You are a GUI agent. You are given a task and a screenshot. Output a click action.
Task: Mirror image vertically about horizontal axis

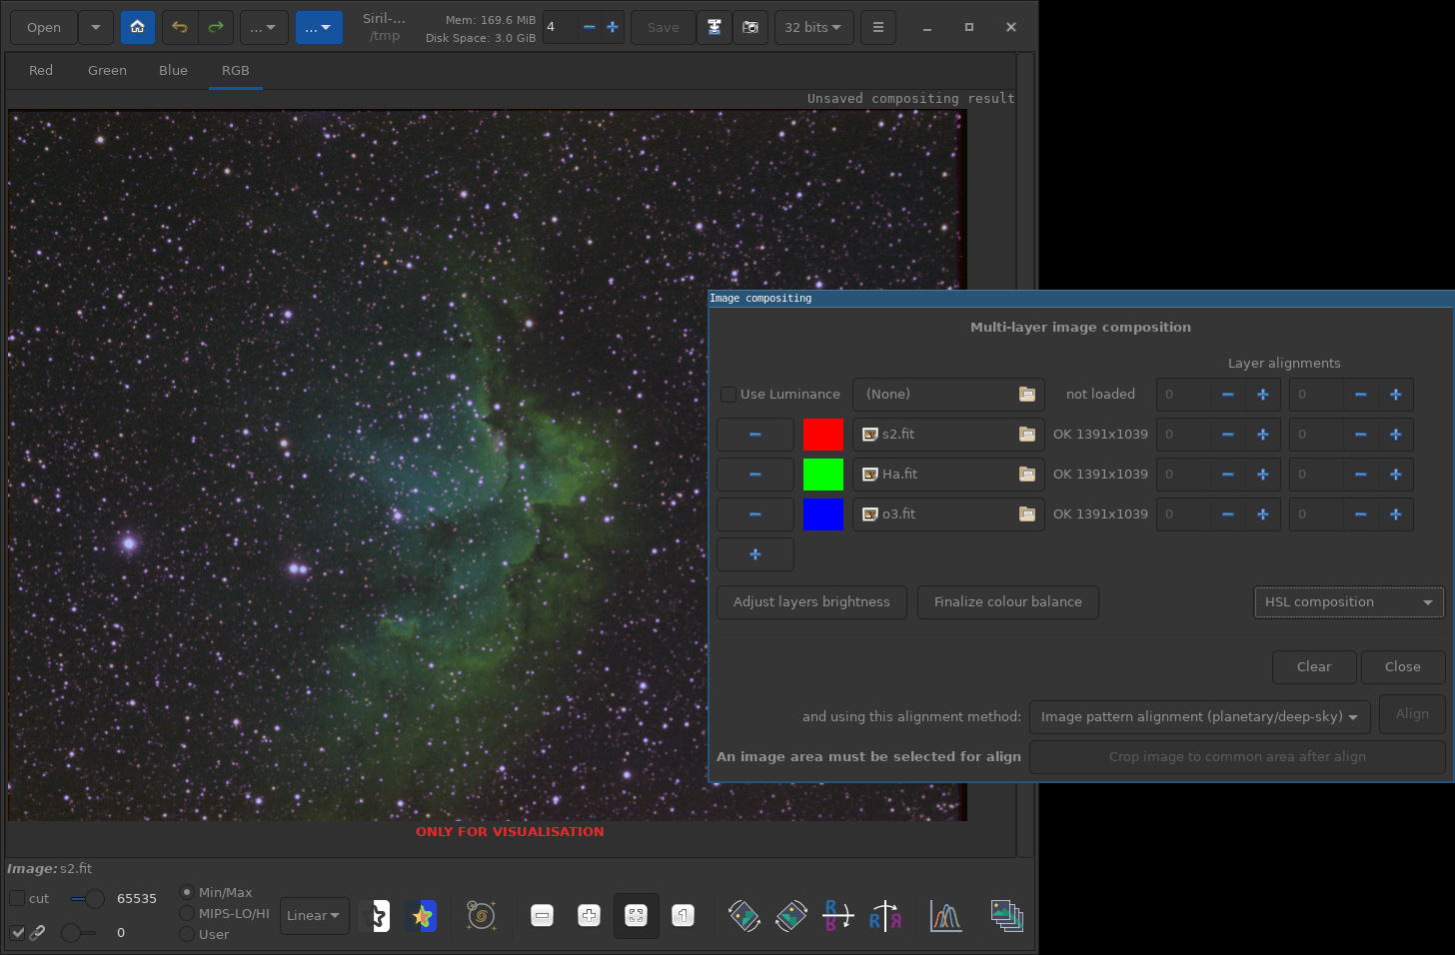tap(837, 915)
